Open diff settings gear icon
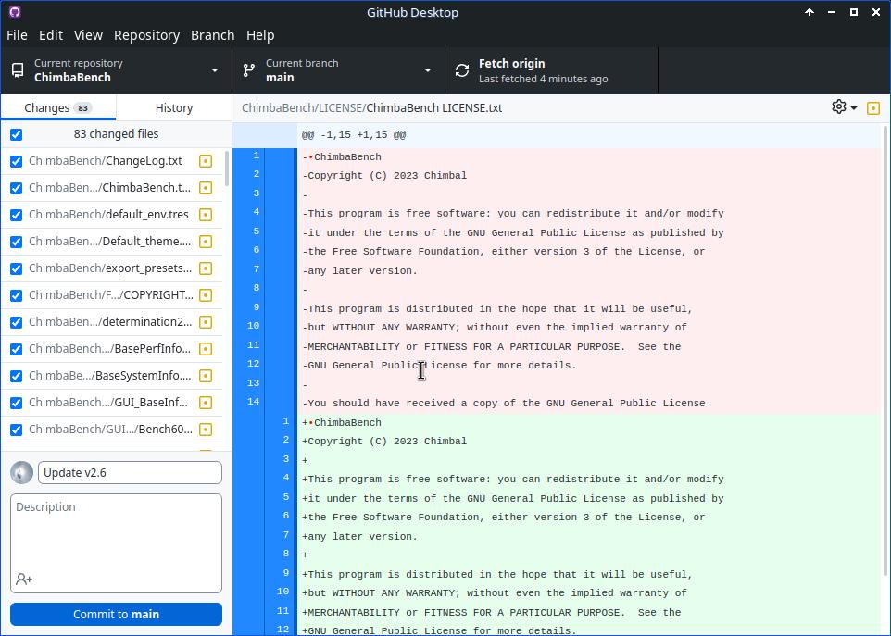 pos(839,106)
